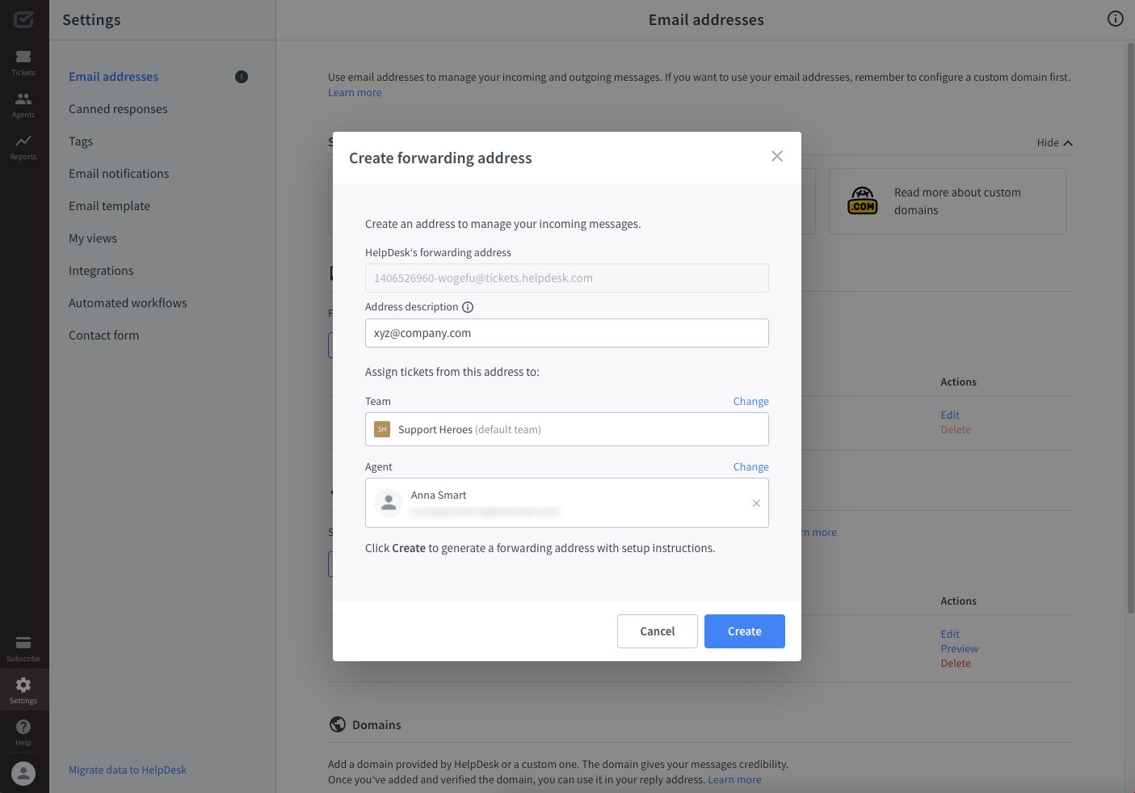Image resolution: width=1135 pixels, height=793 pixels.
Task: Open the Support Heroes team selector
Action: tap(566, 429)
